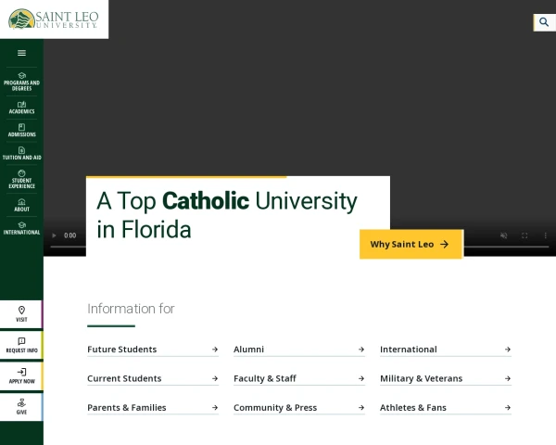
Task: Play the hero video
Action: [x=54, y=235]
